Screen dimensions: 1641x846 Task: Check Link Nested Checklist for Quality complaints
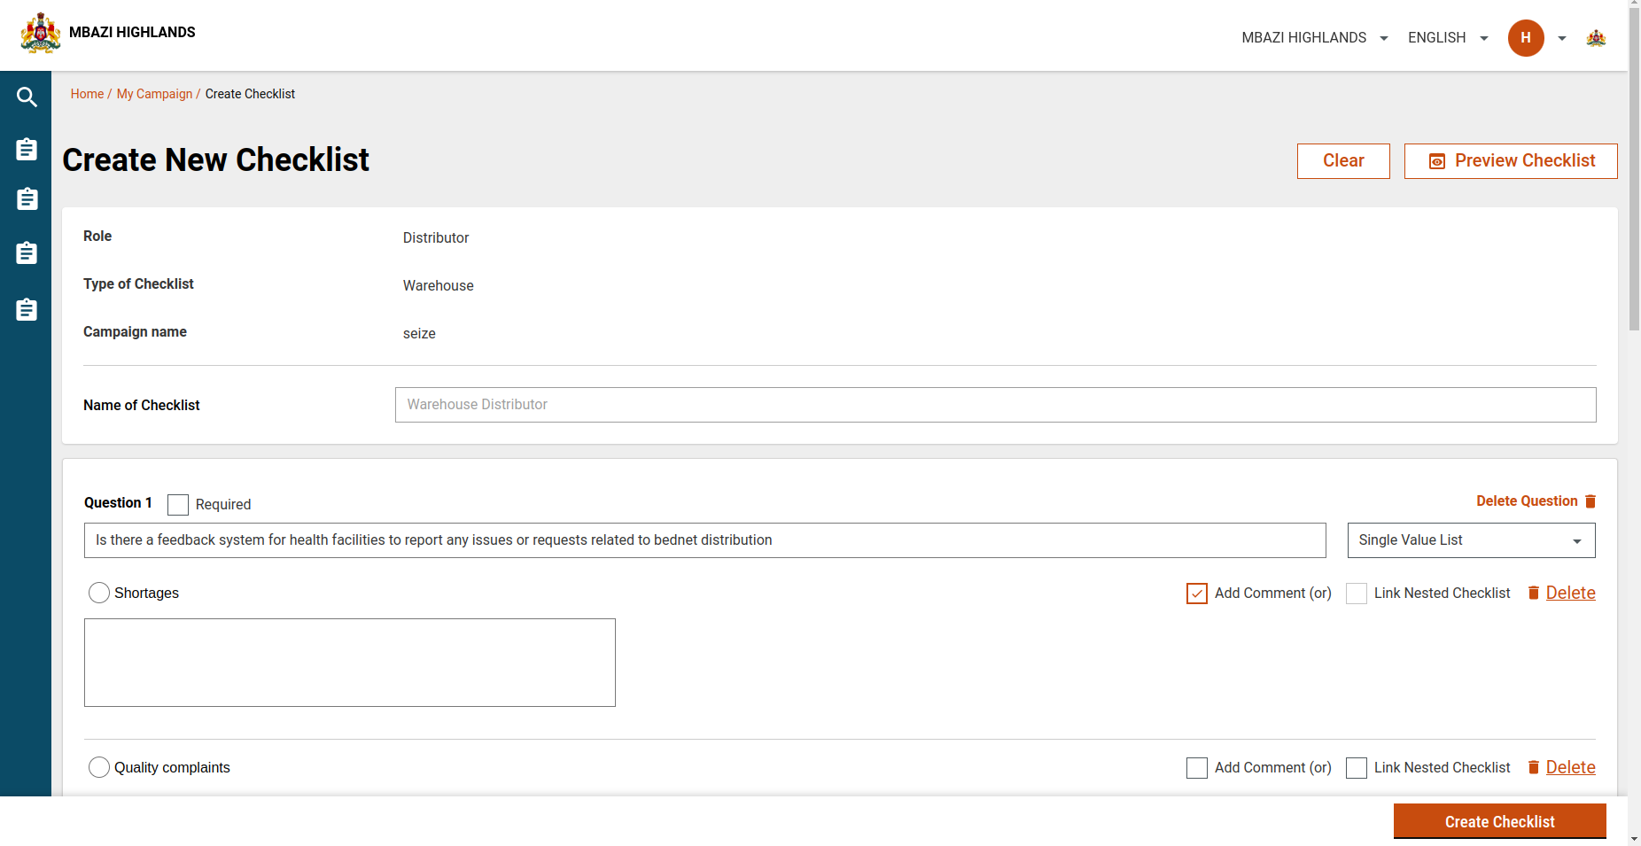point(1356,768)
